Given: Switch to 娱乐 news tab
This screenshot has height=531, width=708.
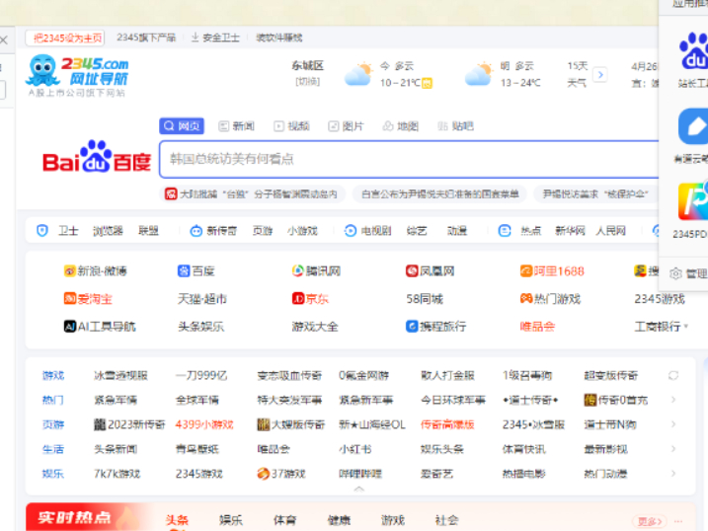Looking at the screenshot, I should tap(231, 520).
